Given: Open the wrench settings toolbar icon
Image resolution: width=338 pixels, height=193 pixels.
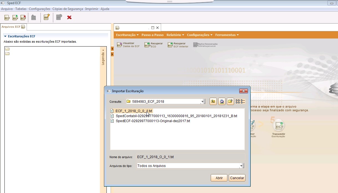Looking at the screenshot, I should pyautogui.click(x=47, y=17).
